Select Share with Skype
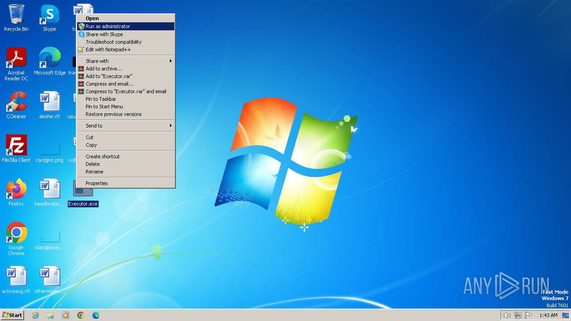Image resolution: width=571 pixels, height=321 pixels. coord(126,34)
